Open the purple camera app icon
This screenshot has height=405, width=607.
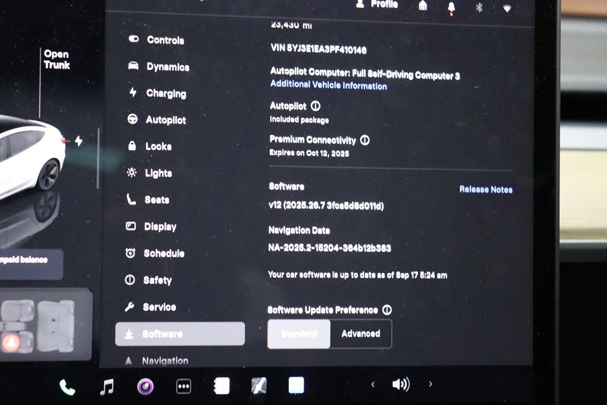[145, 387]
